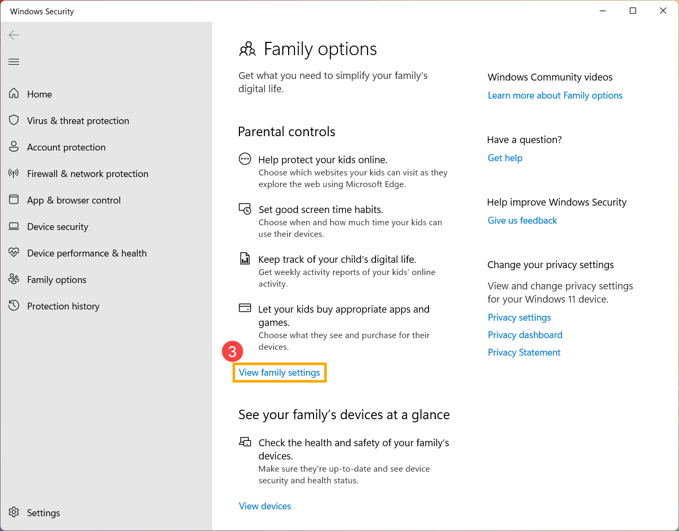Click the Parental controls heading
This screenshot has height=531, width=679.
coord(287,131)
